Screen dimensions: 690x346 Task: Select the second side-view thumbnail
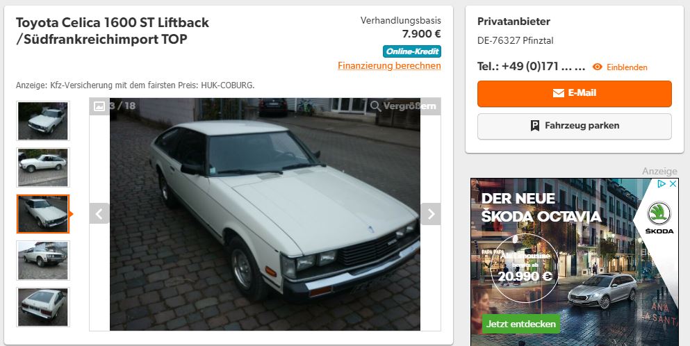tap(43, 167)
